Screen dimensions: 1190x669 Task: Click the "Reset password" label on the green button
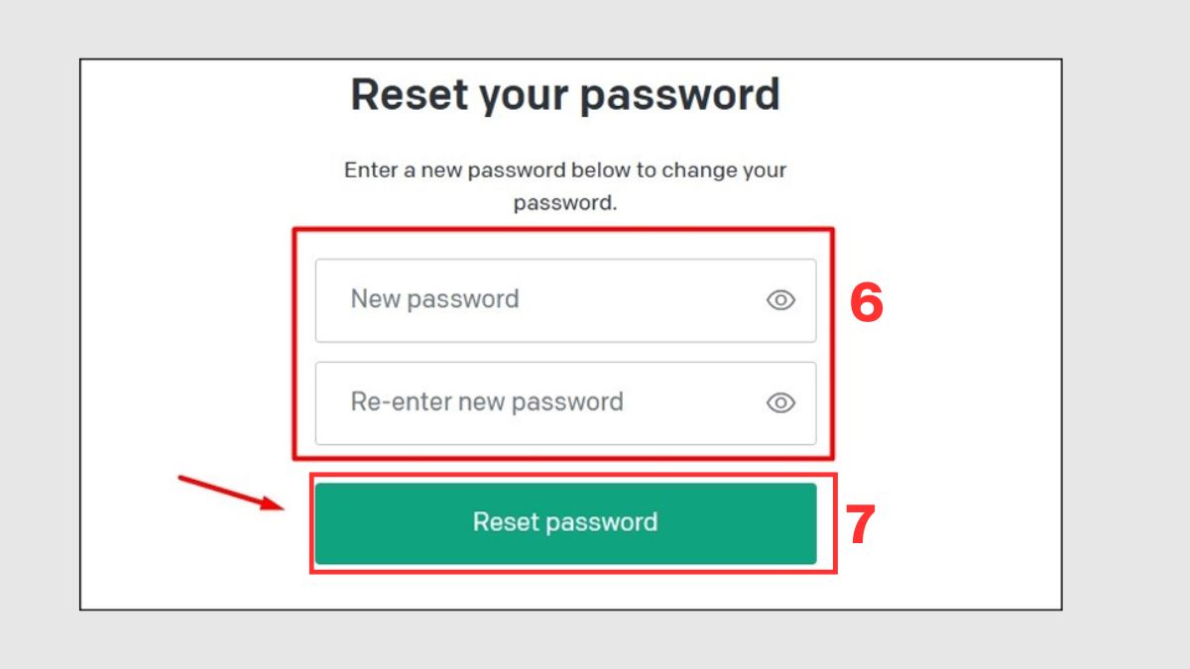point(565,522)
